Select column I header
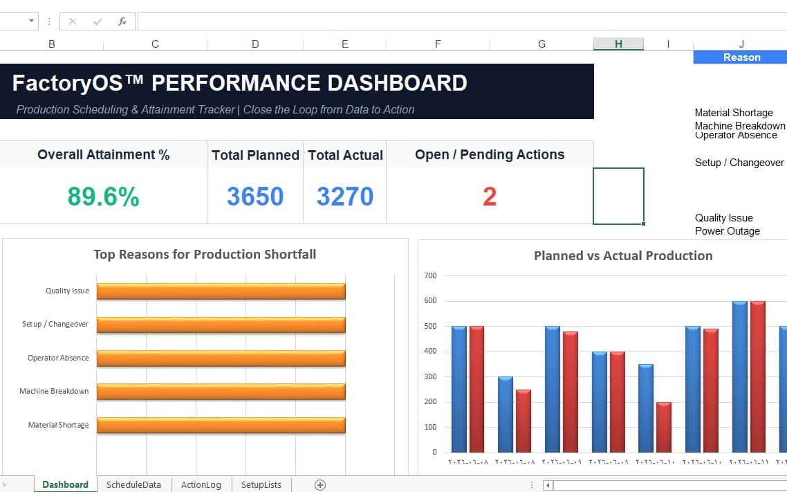The image size is (787, 492). (668, 44)
